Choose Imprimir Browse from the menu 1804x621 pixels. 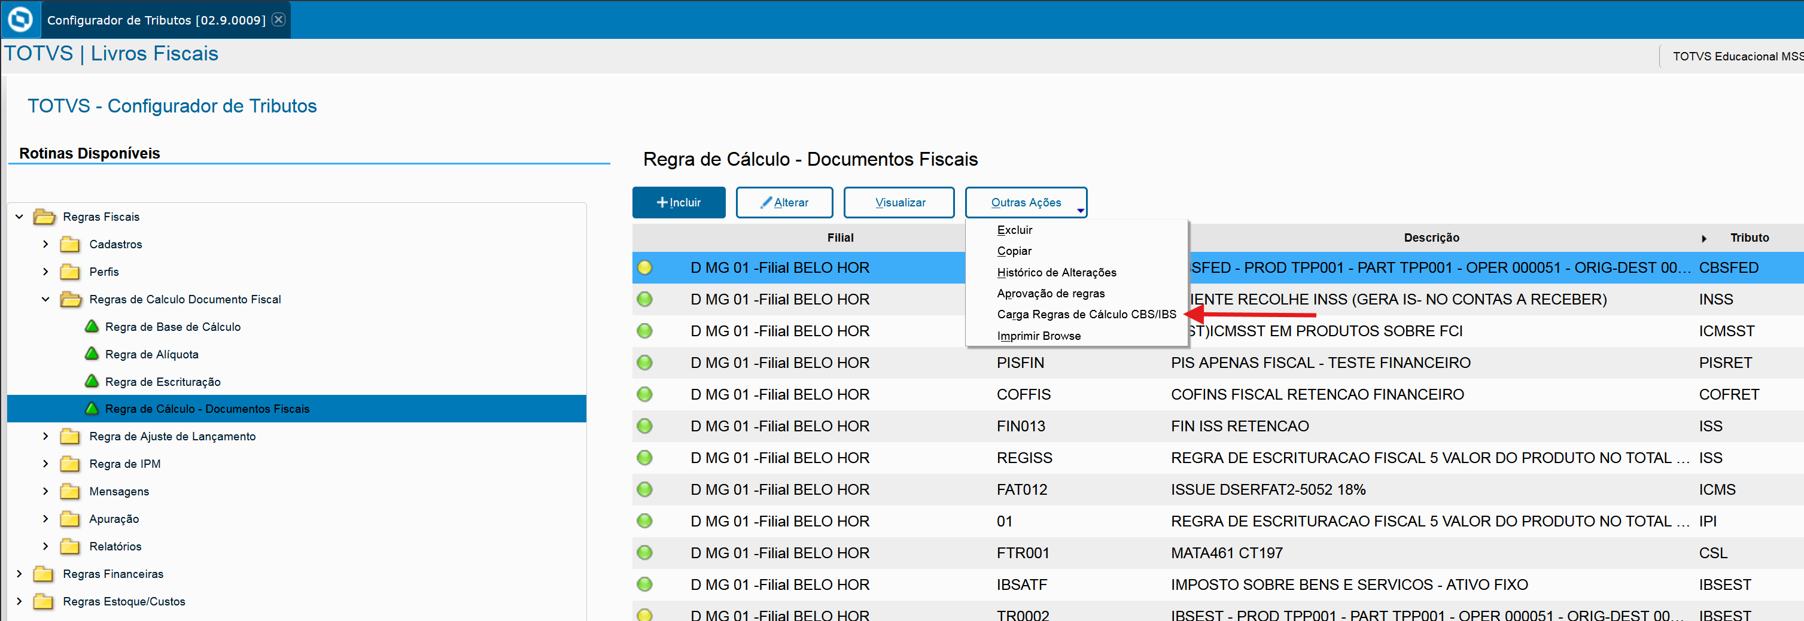1039,336
